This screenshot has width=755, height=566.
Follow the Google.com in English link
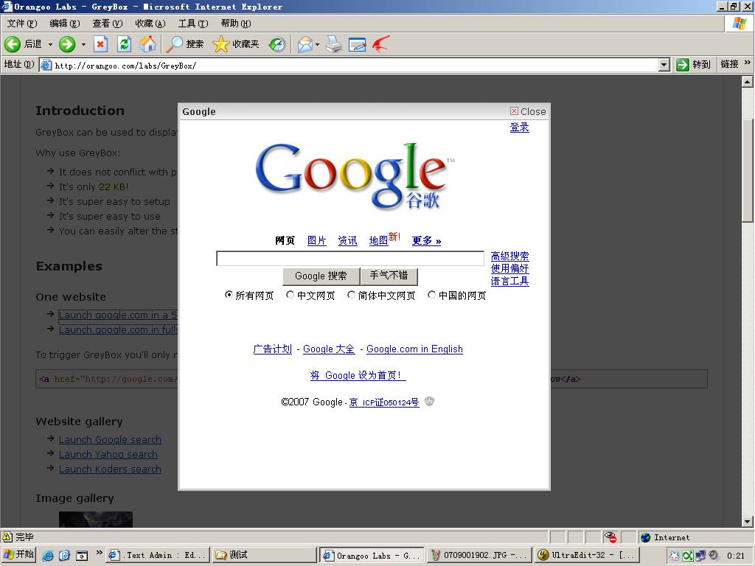click(x=414, y=349)
